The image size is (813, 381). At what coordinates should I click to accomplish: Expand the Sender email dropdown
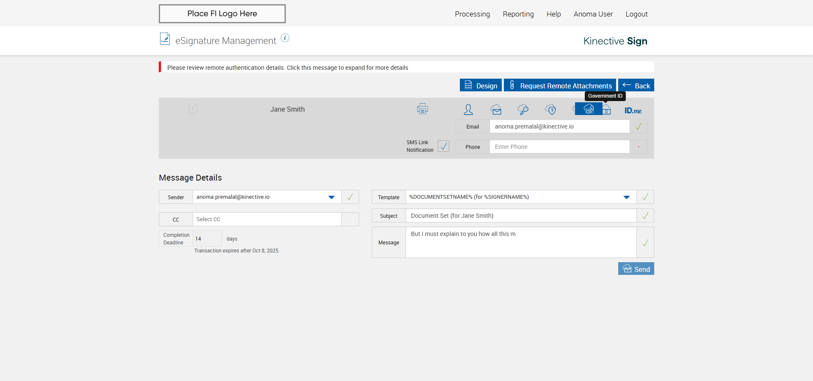[332, 197]
